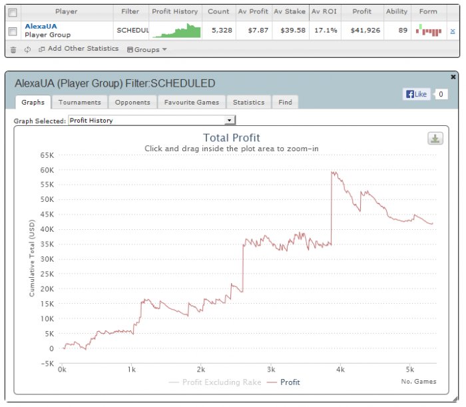Close the AlexaUA graph panel
Screen dimensions: 466x407
453,77
